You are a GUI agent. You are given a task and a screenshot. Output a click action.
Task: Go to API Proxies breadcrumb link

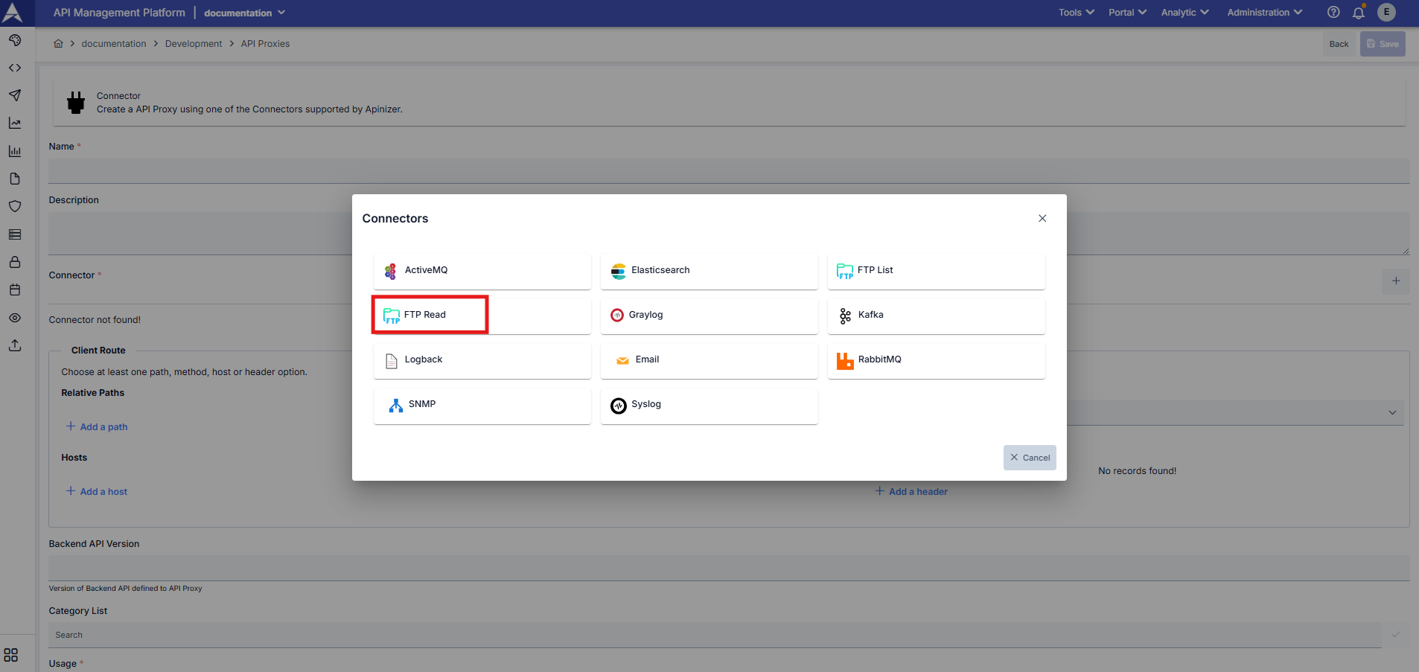tap(265, 44)
